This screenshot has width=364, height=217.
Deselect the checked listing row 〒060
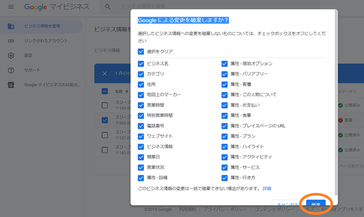105,120
